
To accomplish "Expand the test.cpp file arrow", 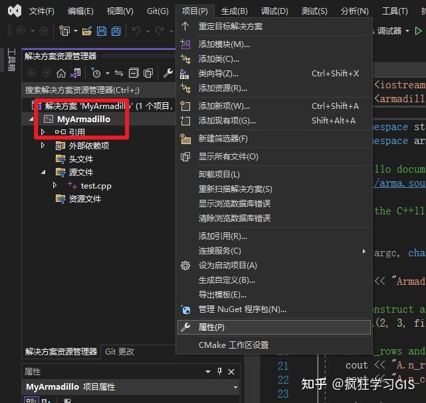I will point(54,185).
